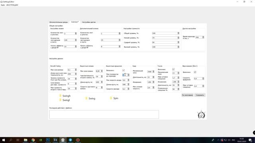
Task: Open taskbar search magnifier
Action: pos(11,140)
